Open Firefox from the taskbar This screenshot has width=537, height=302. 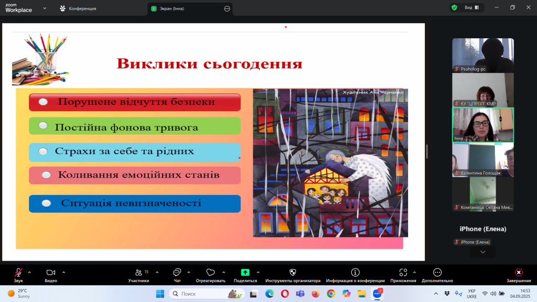click(315, 294)
